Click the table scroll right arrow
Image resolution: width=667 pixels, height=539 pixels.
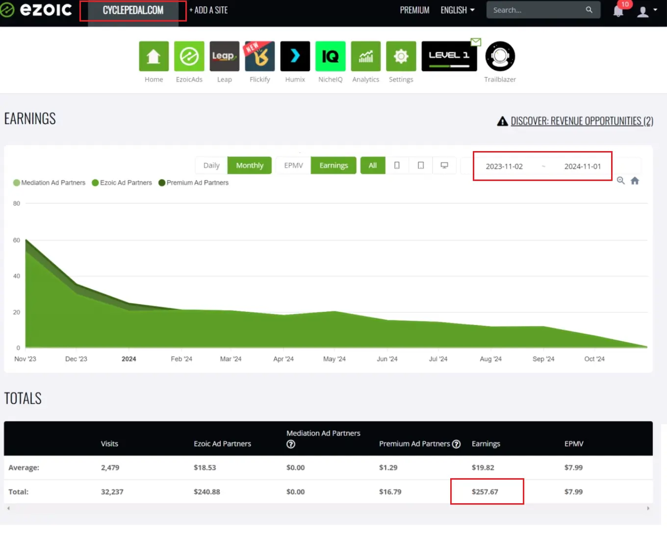[648, 508]
